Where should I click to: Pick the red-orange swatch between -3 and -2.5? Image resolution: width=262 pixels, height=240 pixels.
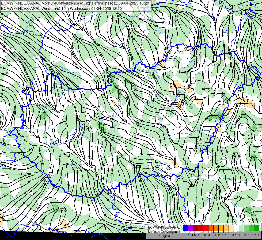(x=211, y=228)
